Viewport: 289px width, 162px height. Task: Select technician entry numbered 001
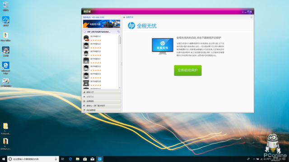[x=101, y=61]
